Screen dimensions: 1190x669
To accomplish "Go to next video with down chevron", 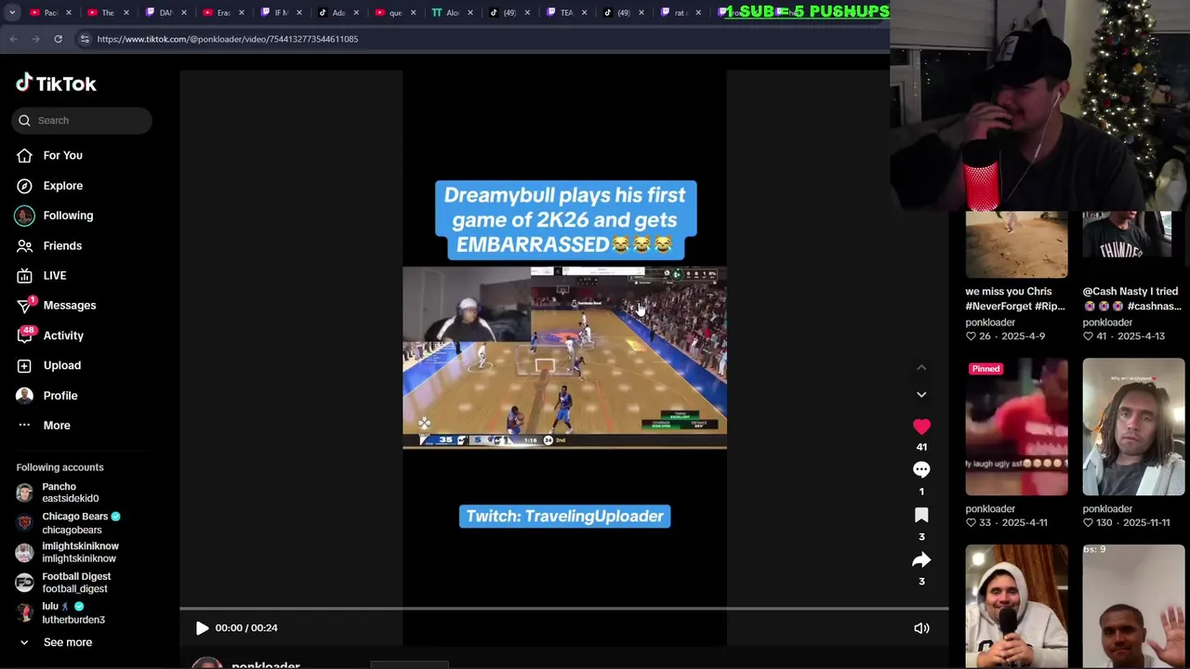I will click(921, 394).
